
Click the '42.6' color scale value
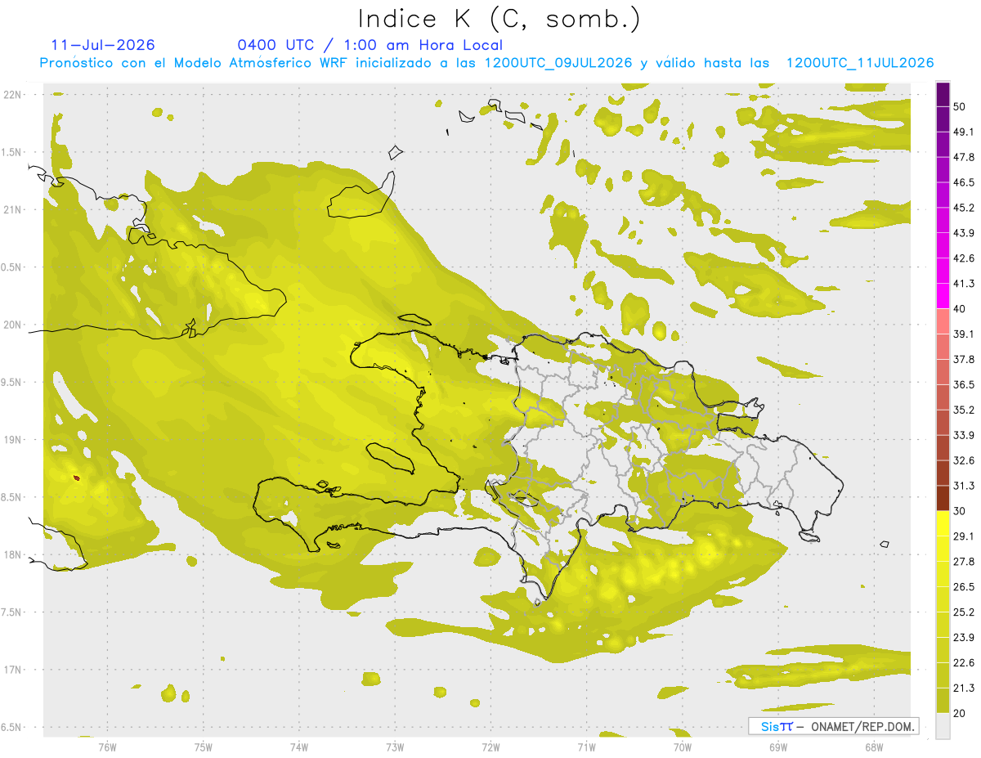(x=964, y=258)
